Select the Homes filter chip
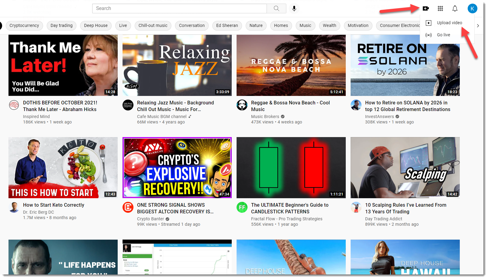The image size is (488, 279). coord(281,25)
